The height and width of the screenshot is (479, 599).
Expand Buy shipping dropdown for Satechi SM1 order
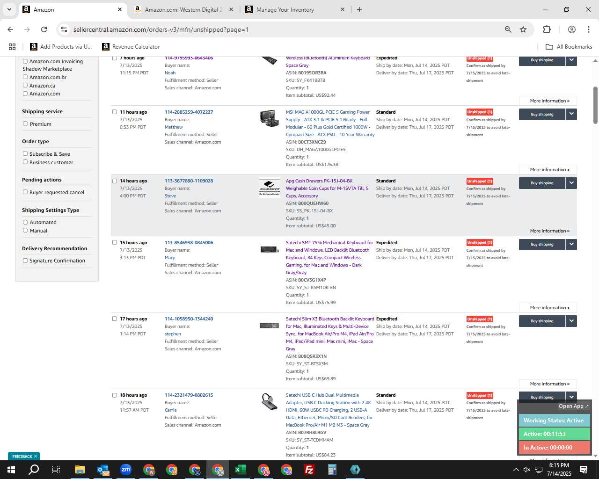[571, 245]
